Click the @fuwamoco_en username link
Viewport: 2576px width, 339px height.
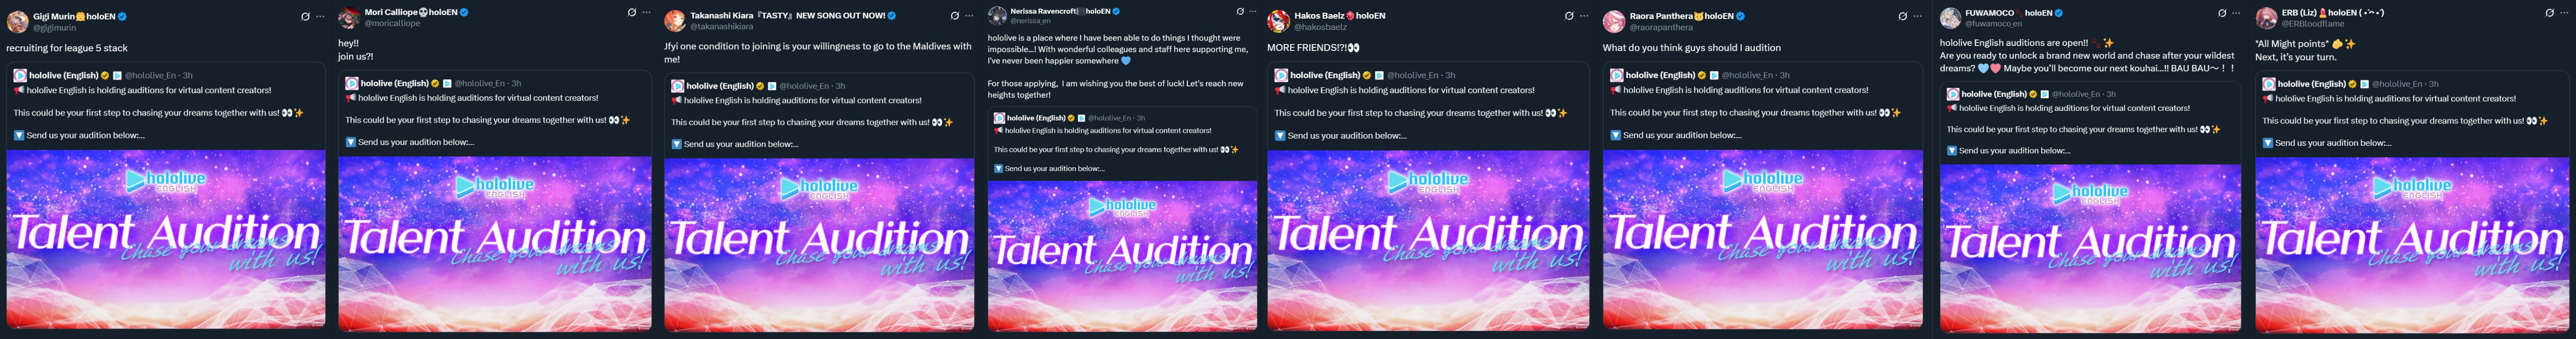tap(1993, 24)
